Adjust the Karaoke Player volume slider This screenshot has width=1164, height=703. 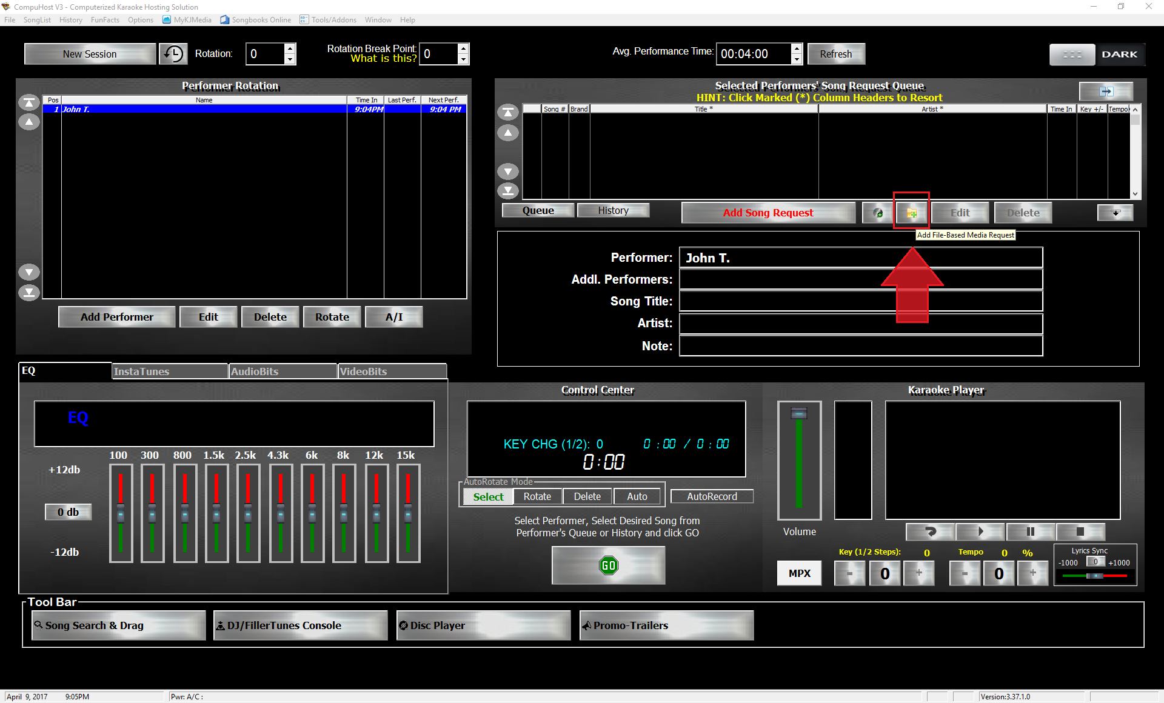[799, 414]
